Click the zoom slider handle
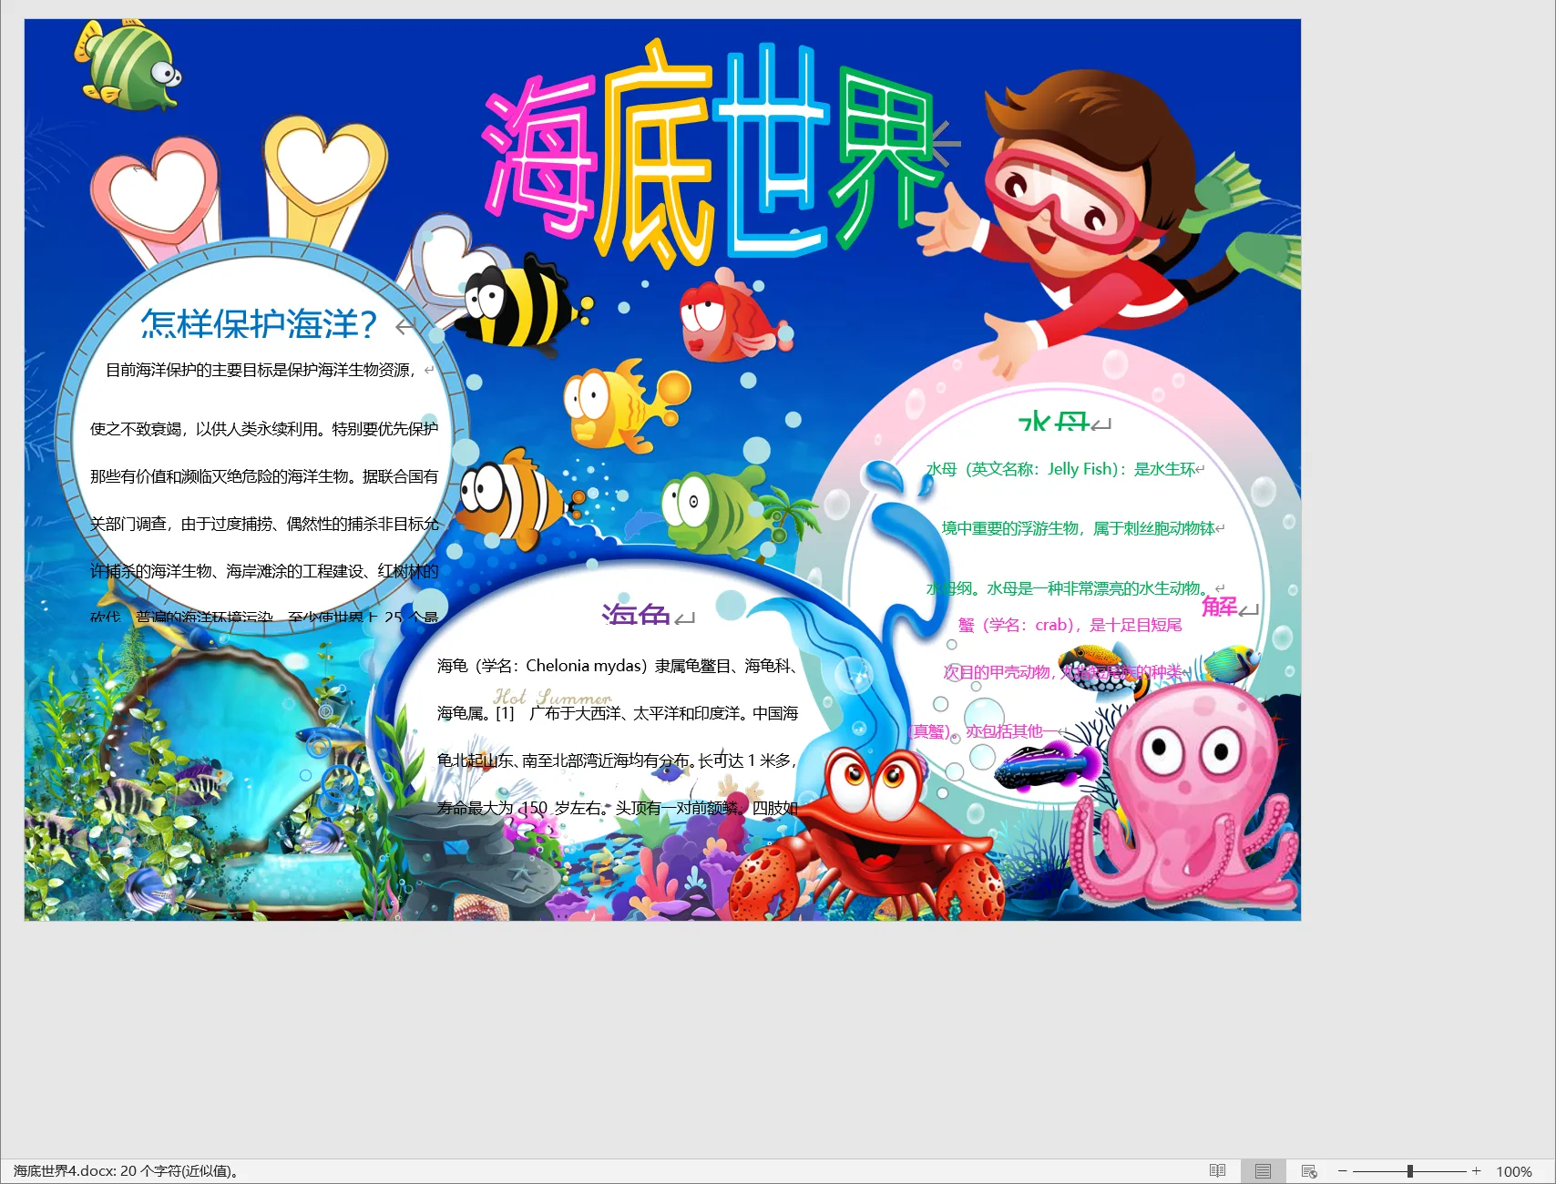This screenshot has height=1184, width=1556. (1409, 1171)
